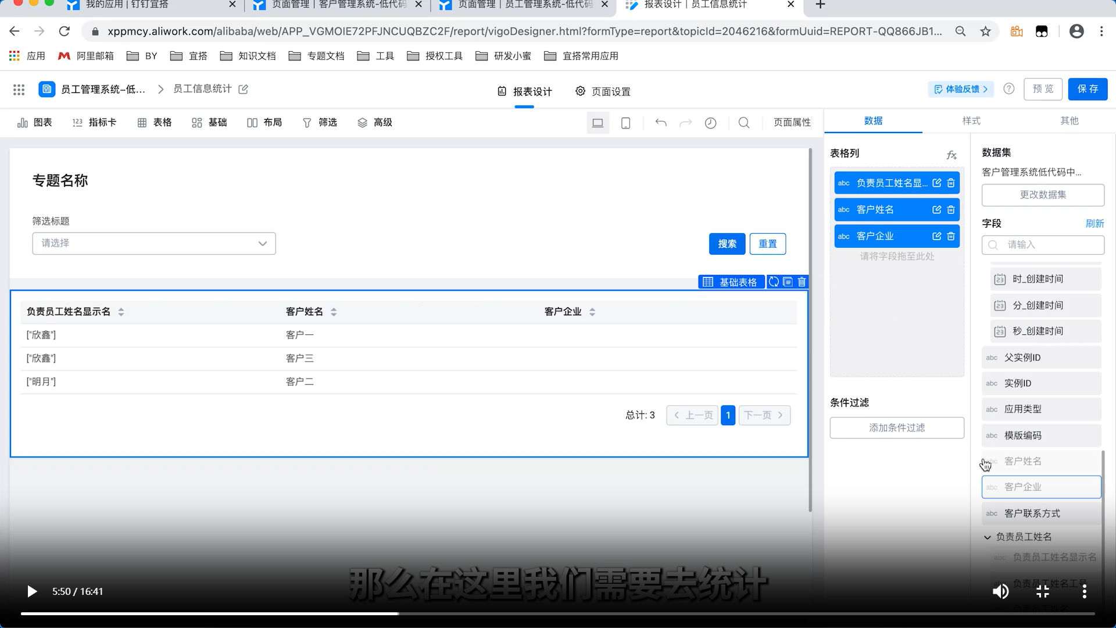Click the undo arrow icon

pyautogui.click(x=661, y=123)
